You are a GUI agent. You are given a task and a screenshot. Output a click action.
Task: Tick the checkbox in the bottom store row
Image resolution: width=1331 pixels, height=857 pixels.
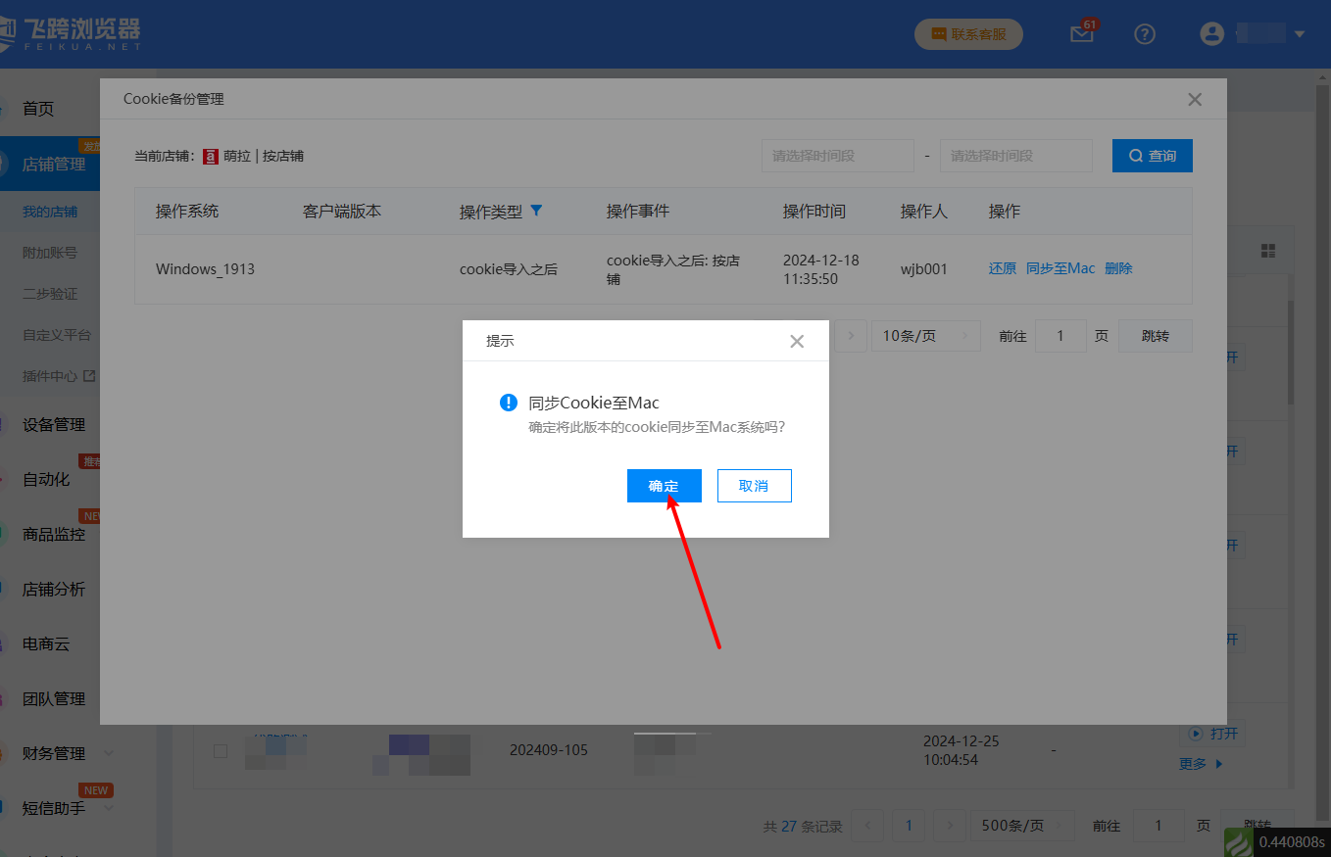[x=221, y=751]
